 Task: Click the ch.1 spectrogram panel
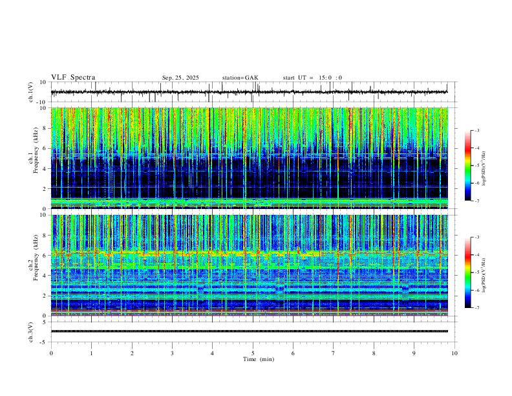(x=249, y=158)
